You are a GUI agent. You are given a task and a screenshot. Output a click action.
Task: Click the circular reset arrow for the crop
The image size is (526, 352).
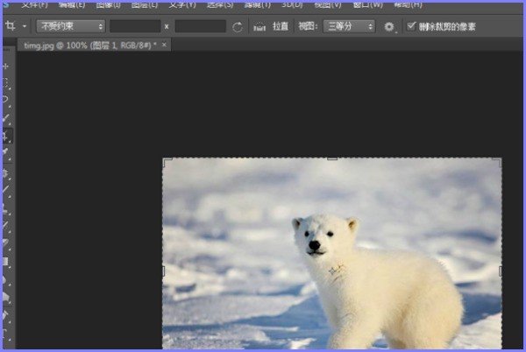pos(238,27)
